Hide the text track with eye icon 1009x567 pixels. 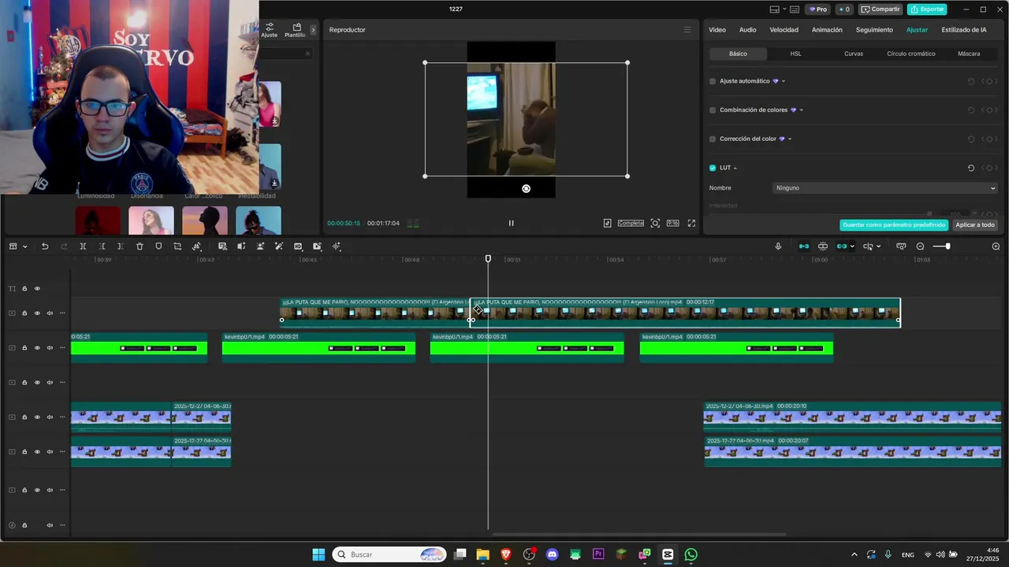37,288
